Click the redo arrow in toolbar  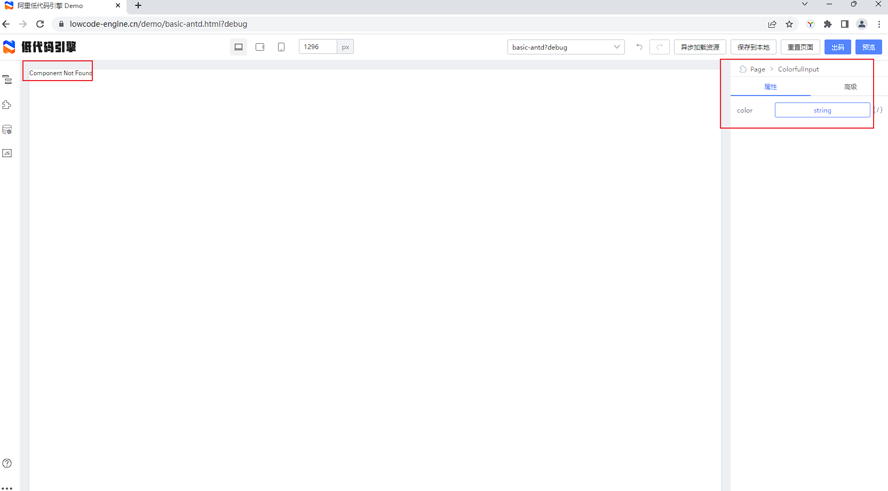[660, 47]
